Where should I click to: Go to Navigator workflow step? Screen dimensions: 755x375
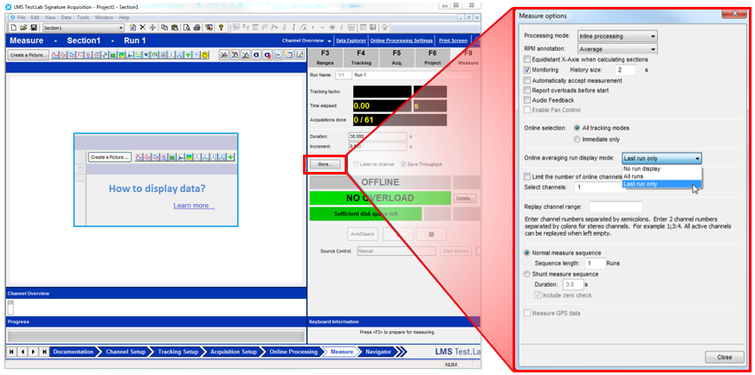(378, 352)
